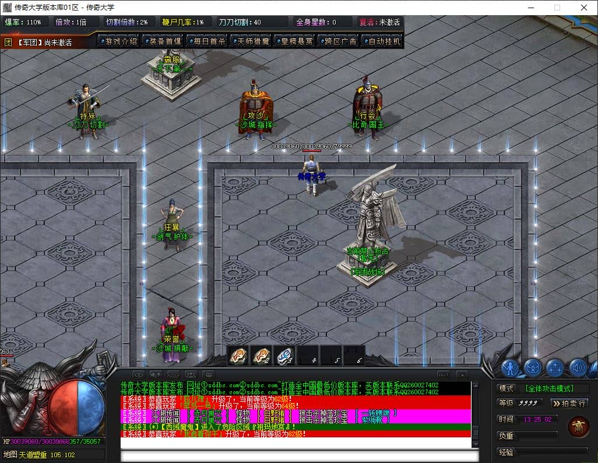Select empty quick slot 4
Image resolution: width=598 pixels, height=463 pixels.
(308, 356)
